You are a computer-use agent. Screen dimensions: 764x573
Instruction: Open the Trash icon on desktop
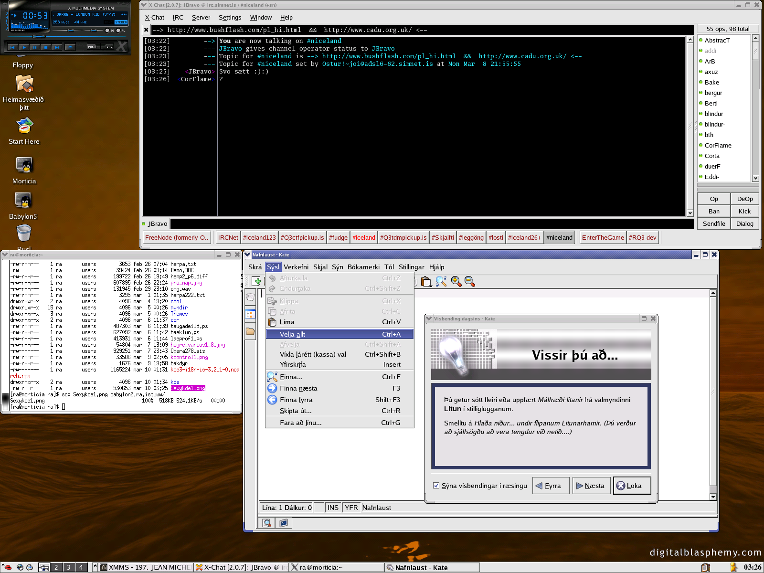pyautogui.click(x=23, y=233)
